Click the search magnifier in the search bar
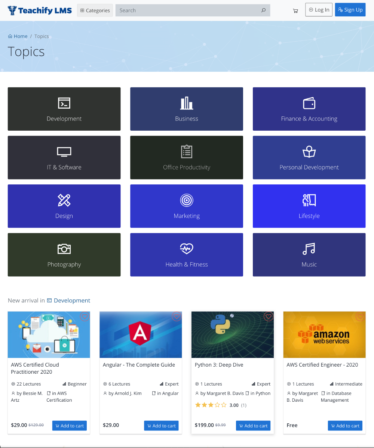The width and height of the screenshot is (374, 448). pyautogui.click(x=263, y=10)
